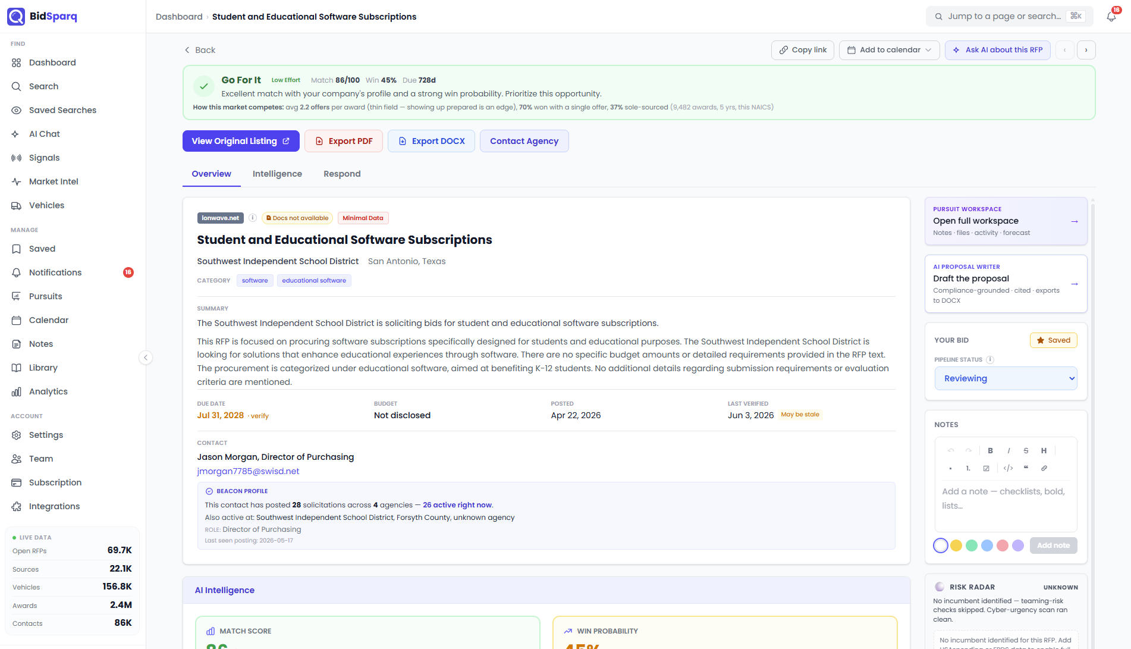Viewport: 1131px width, 649px height.
Task: Open the Pursuit Workspace arrow
Action: [x=1075, y=221]
